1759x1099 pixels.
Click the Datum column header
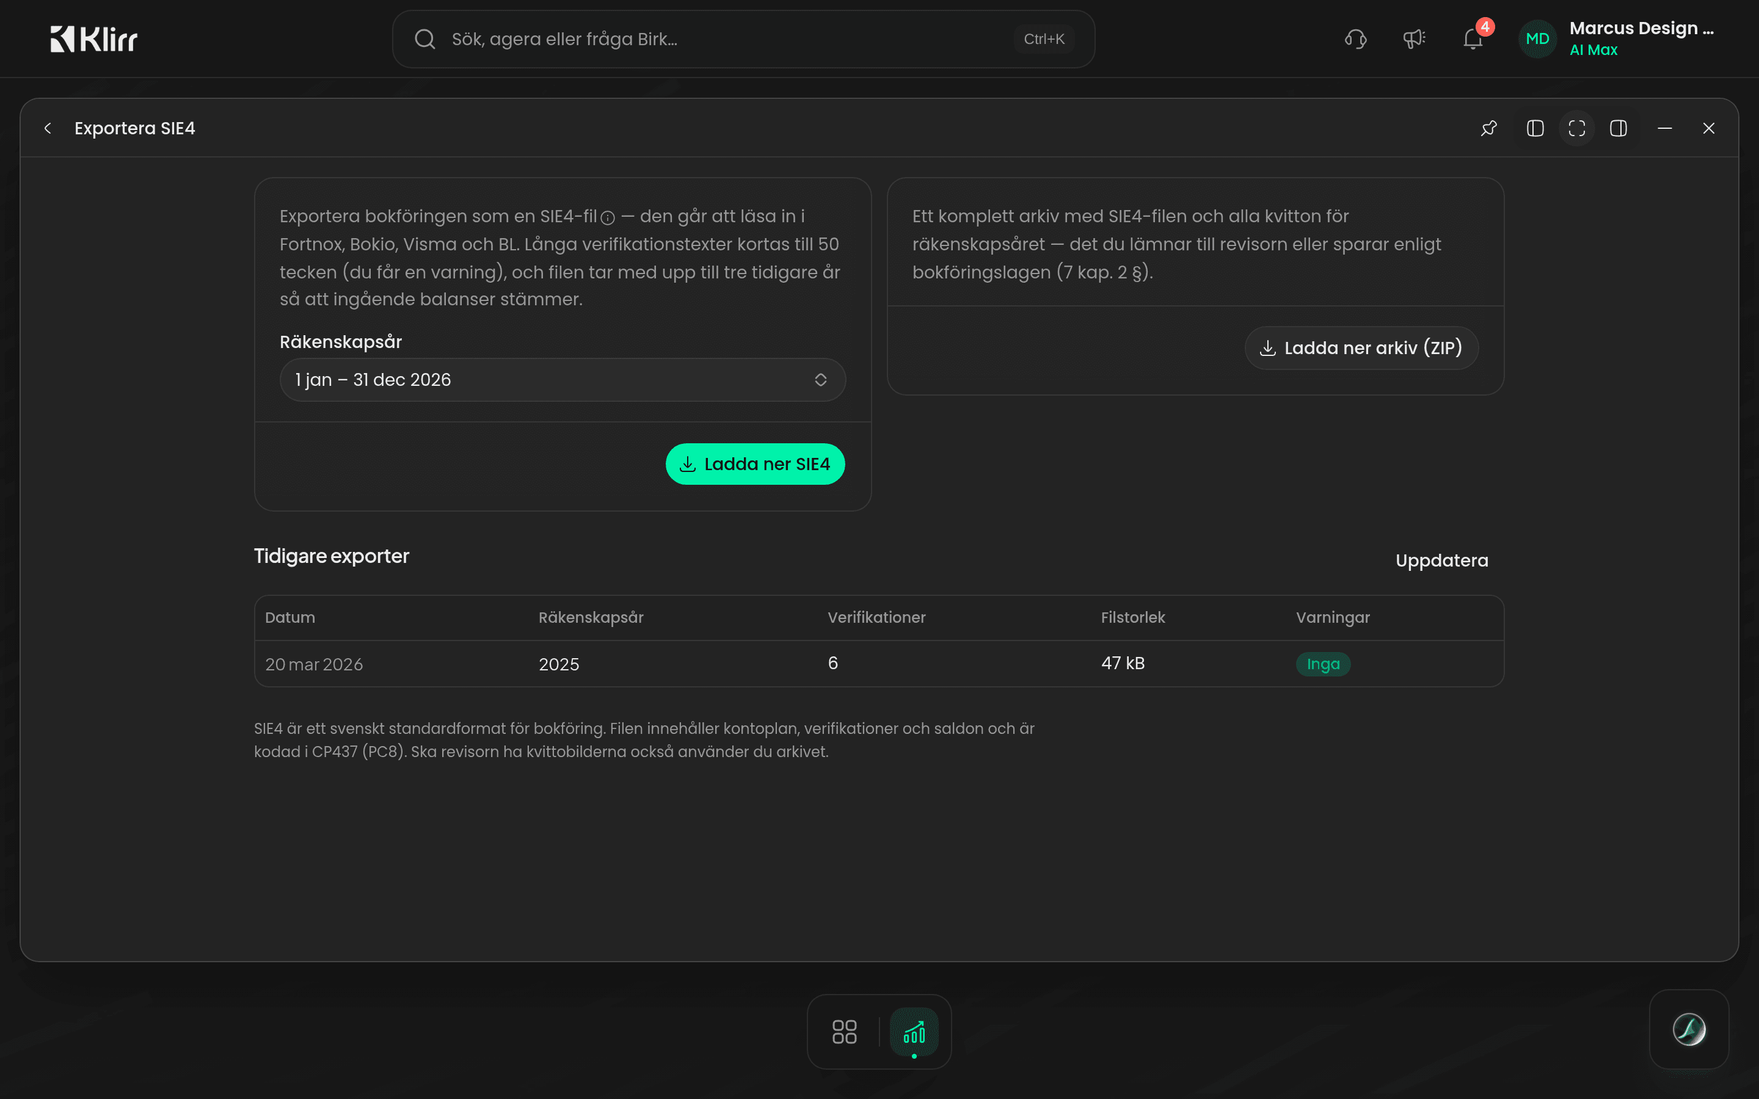pos(290,618)
